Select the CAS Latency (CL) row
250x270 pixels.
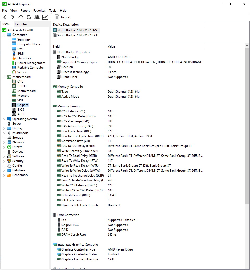[x=128, y=111]
